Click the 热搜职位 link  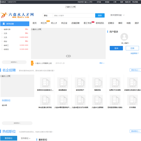point(6,100)
